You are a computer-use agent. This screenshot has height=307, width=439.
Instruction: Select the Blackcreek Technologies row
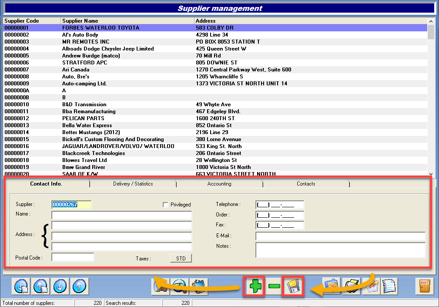[215, 153]
